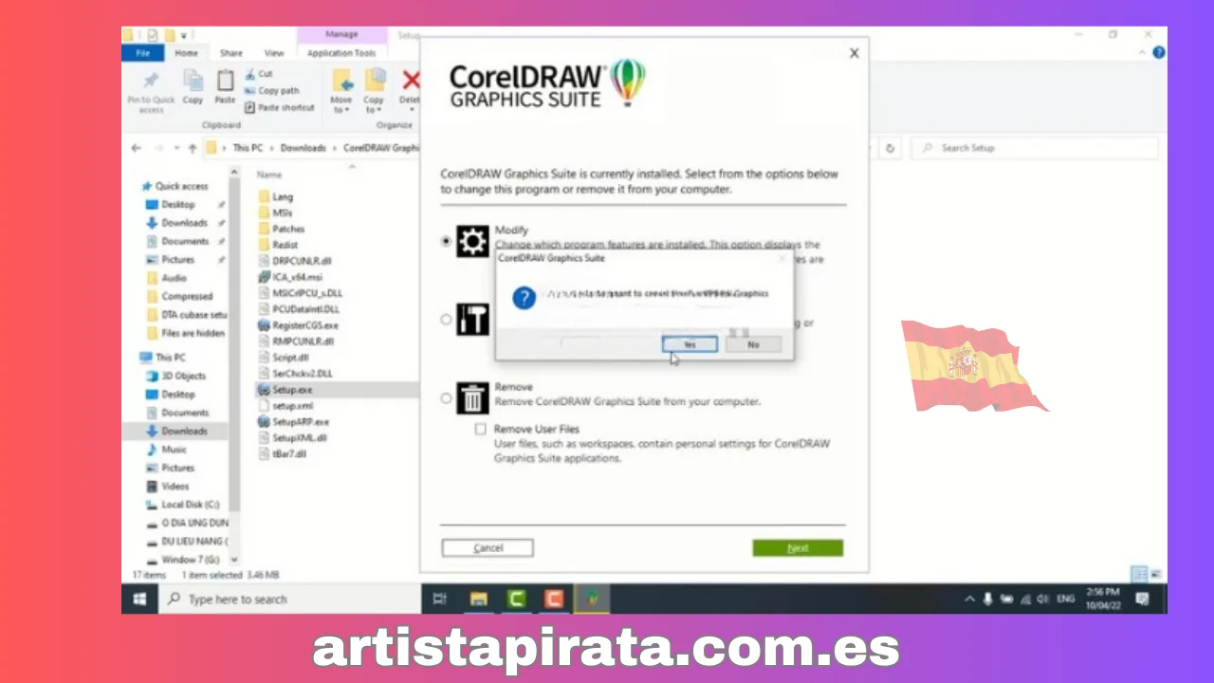The image size is (1214, 683).
Task: Open Task View on the taskbar
Action: (439, 599)
